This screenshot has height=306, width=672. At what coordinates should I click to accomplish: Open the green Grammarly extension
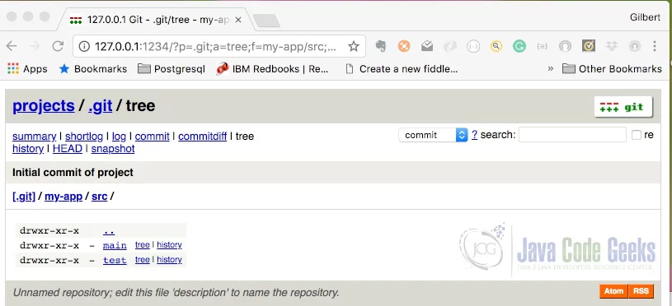click(519, 46)
